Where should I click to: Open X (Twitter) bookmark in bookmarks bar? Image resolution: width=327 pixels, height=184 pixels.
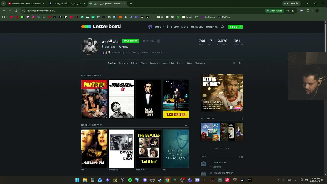click(x=44, y=17)
